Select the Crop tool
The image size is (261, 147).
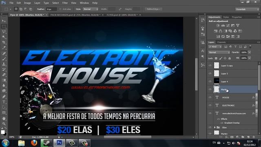(4, 42)
